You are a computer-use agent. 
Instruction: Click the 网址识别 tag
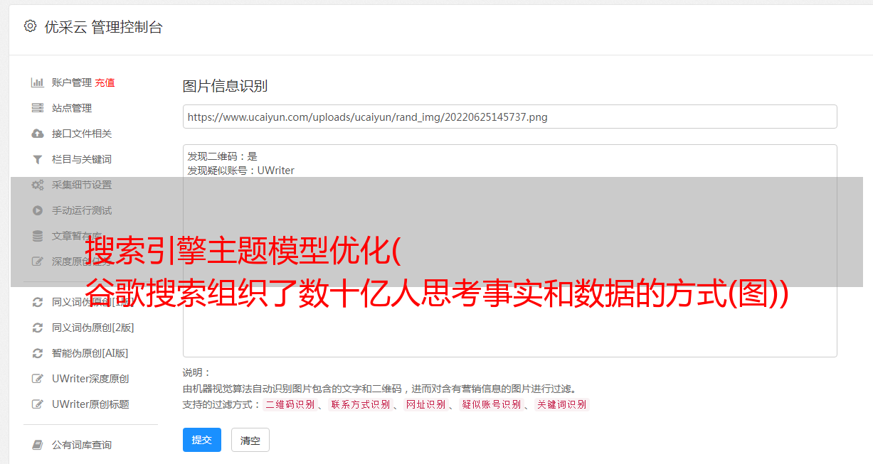[x=425, y=404]
